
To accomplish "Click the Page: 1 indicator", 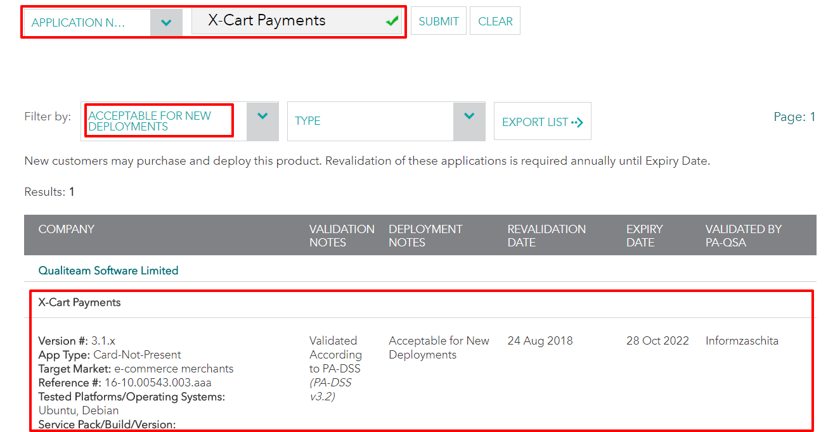I will click(794, 117).
